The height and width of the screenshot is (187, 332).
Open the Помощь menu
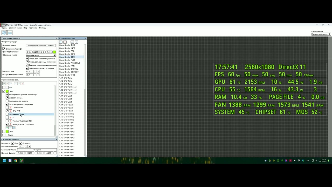[43, 28]
